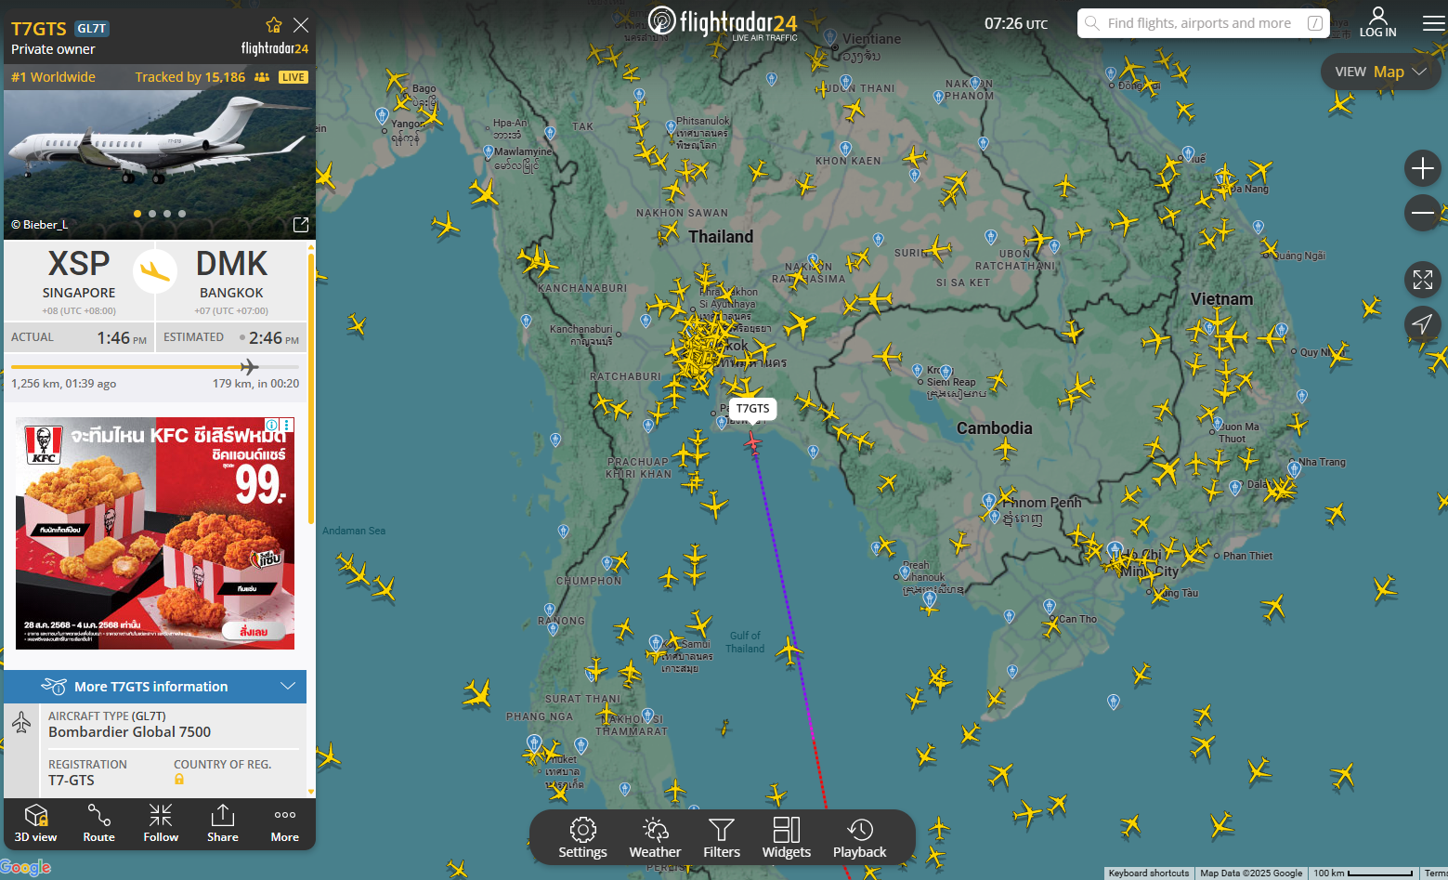Collapse More T7GTS information section
This screenshot has width=1448, height=880.
coord(288,687)
